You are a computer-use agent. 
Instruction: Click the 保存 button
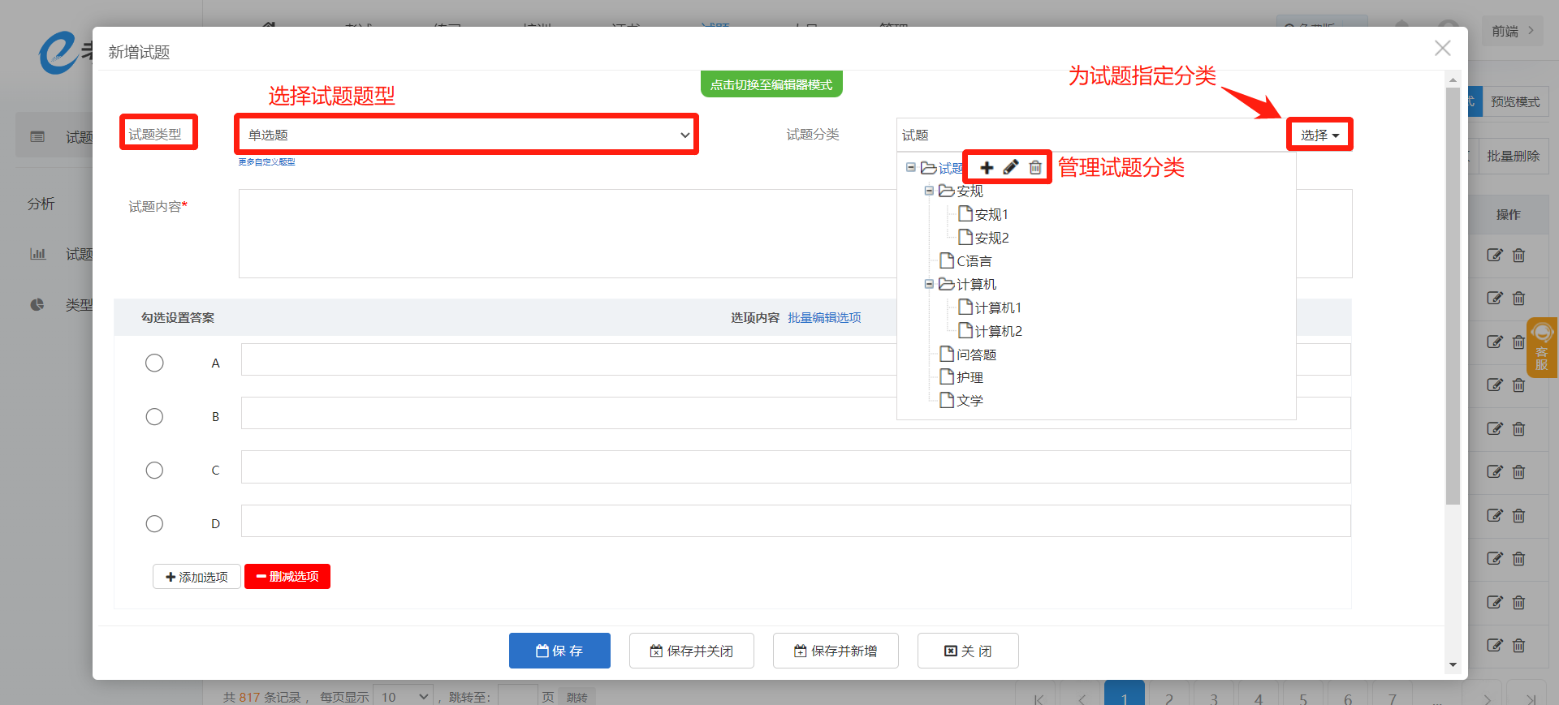point(559,651)
